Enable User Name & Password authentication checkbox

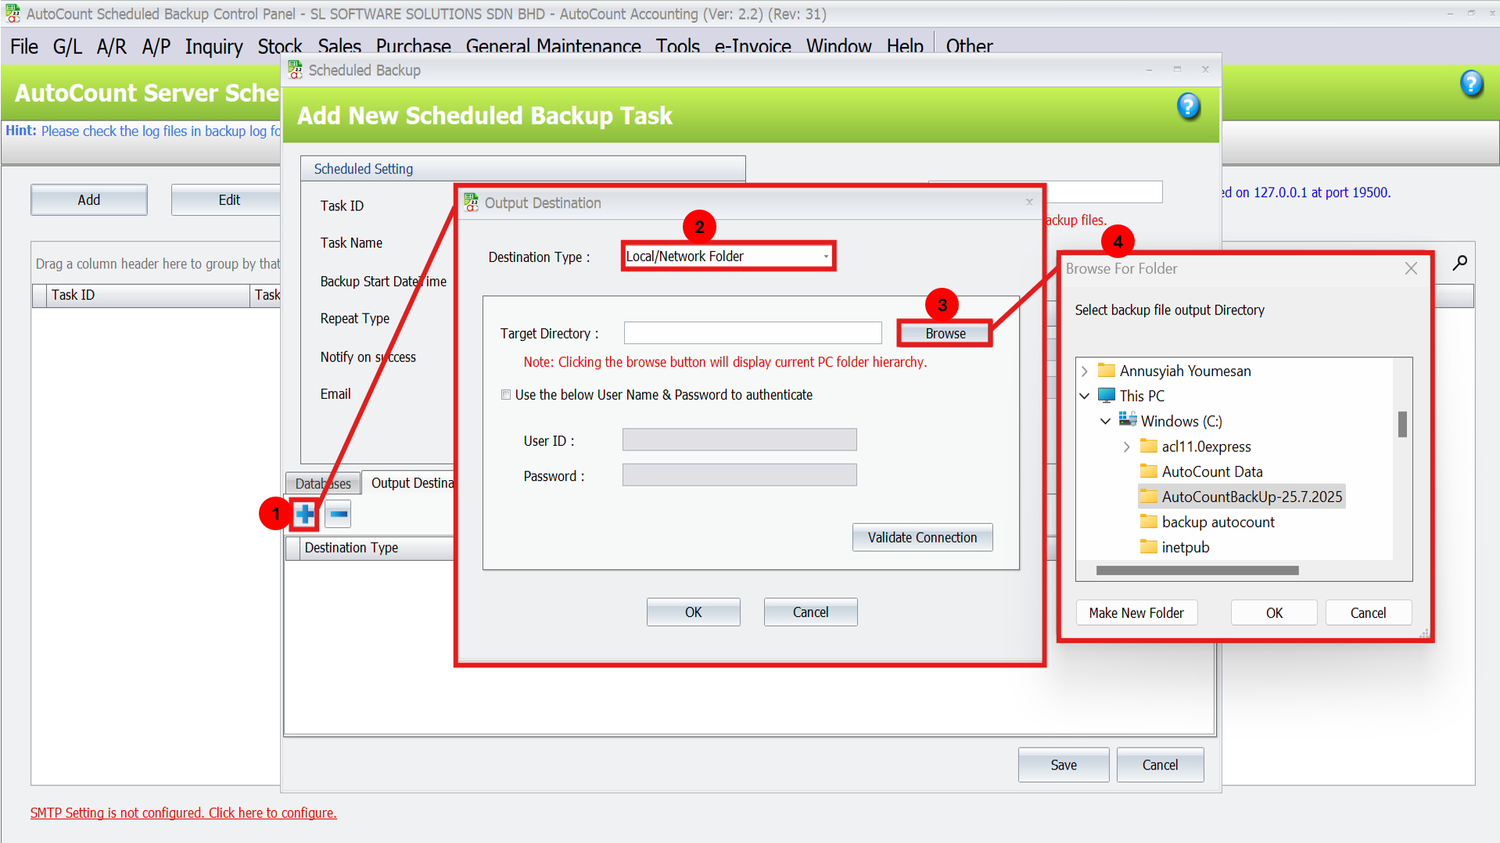[x=506, y=395]
